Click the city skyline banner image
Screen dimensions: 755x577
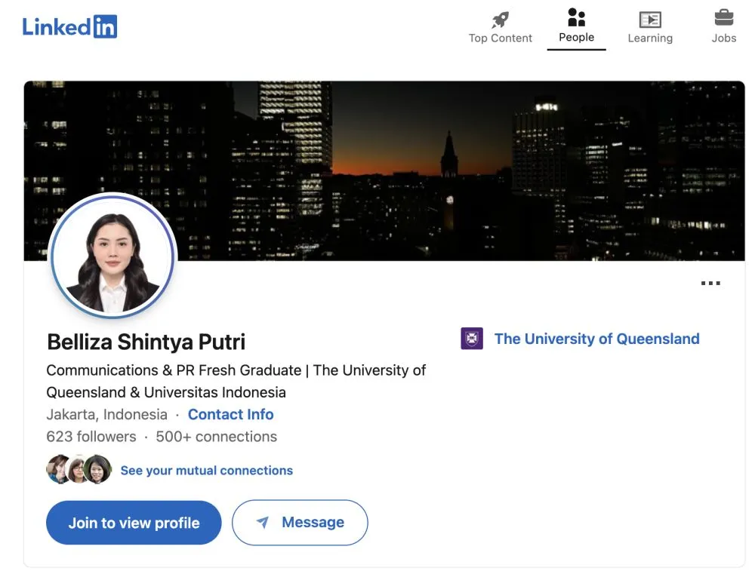[384, 170]
